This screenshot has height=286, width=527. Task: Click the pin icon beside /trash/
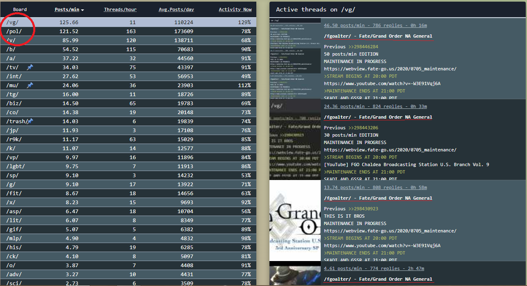click(30, 121)
